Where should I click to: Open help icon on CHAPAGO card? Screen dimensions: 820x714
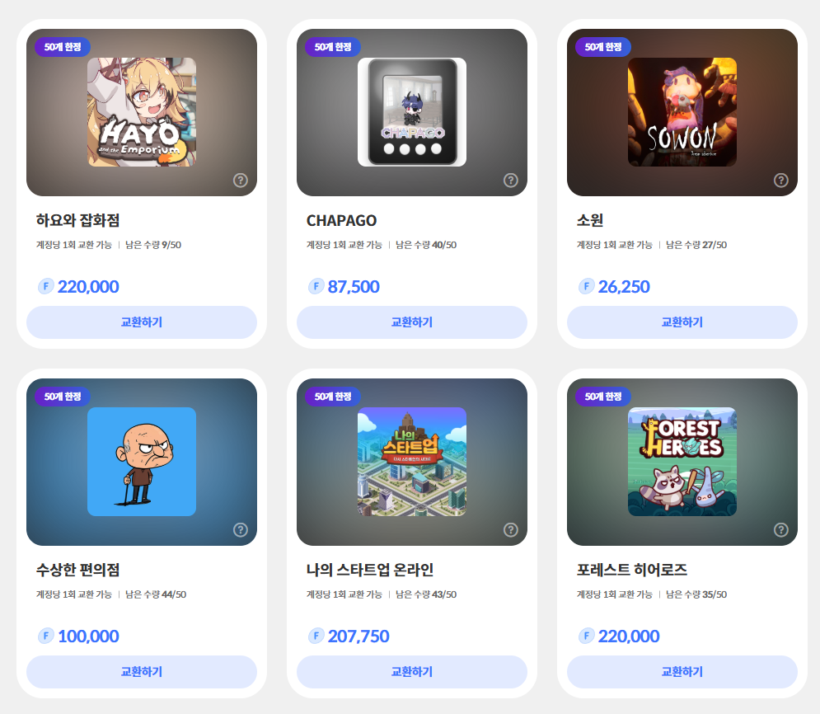tap(511, 181)
